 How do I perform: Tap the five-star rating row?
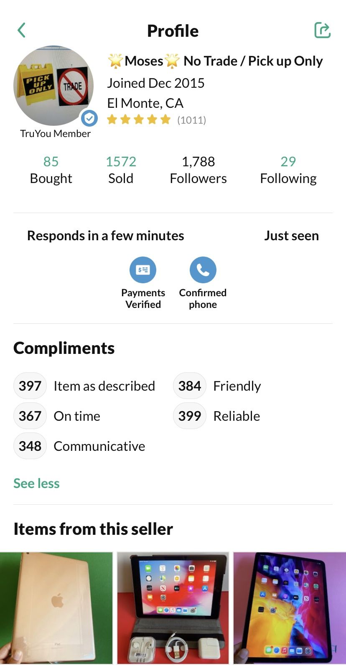[139, 120]
